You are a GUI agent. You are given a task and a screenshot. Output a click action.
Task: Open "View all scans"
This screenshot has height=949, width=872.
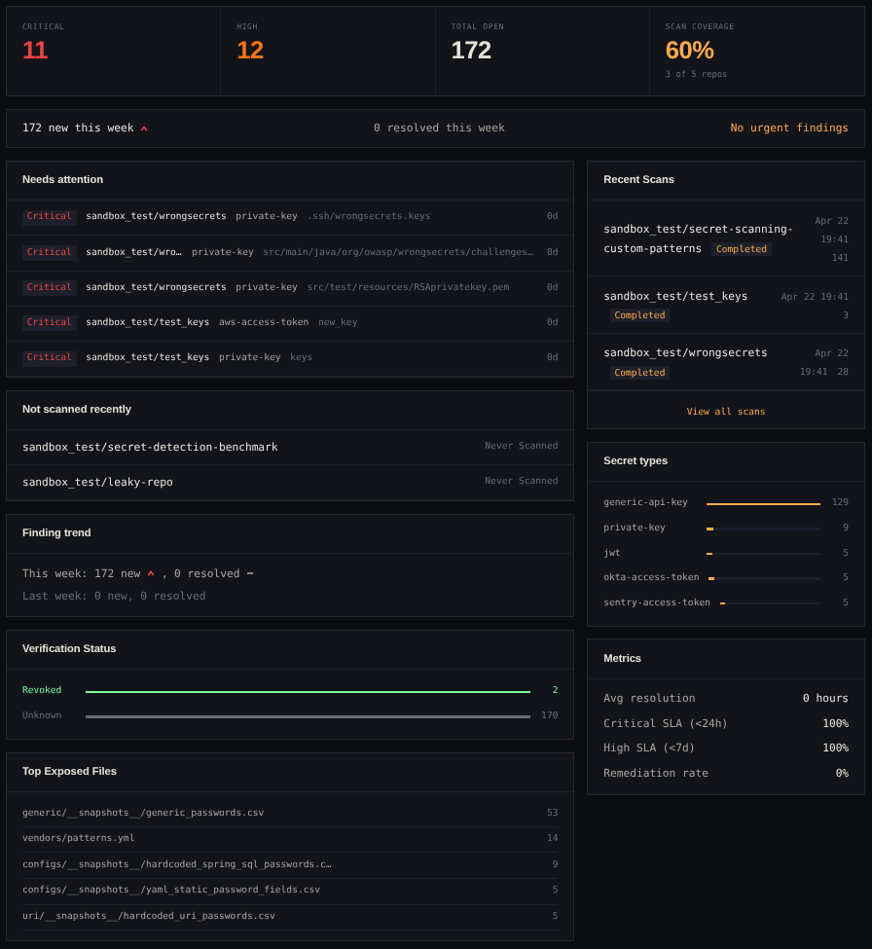coord(724,410)
